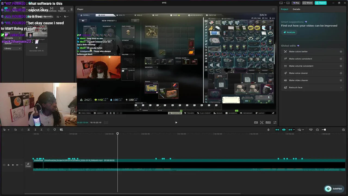Screen dimensions: 348x196
Task: Expand the Library dropdown
Action: point(13,48)
